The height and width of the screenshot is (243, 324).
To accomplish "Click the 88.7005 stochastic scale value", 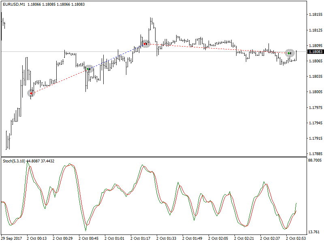I will pos(315,160).
